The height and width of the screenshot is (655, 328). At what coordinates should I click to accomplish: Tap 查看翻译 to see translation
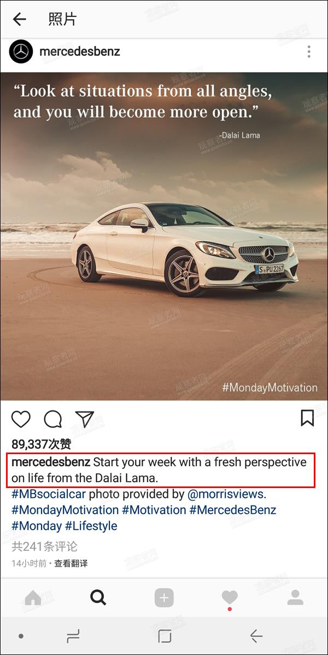(x=71, y=564)
